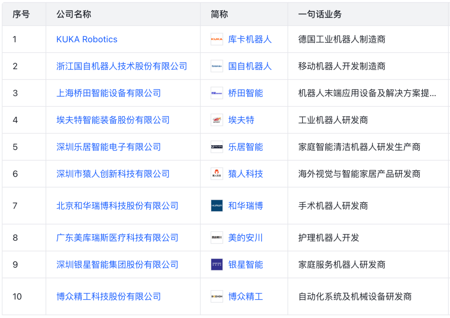Viewport: 450px width, 318px height.
Task: Click the 桥田智能 short name link
Action: pyautogui.click(x=245, y=93)
